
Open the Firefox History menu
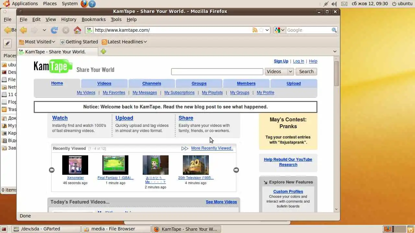[x=69, y=19]
